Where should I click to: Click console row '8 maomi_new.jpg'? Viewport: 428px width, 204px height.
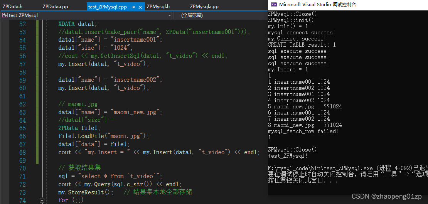coord(305,125)
